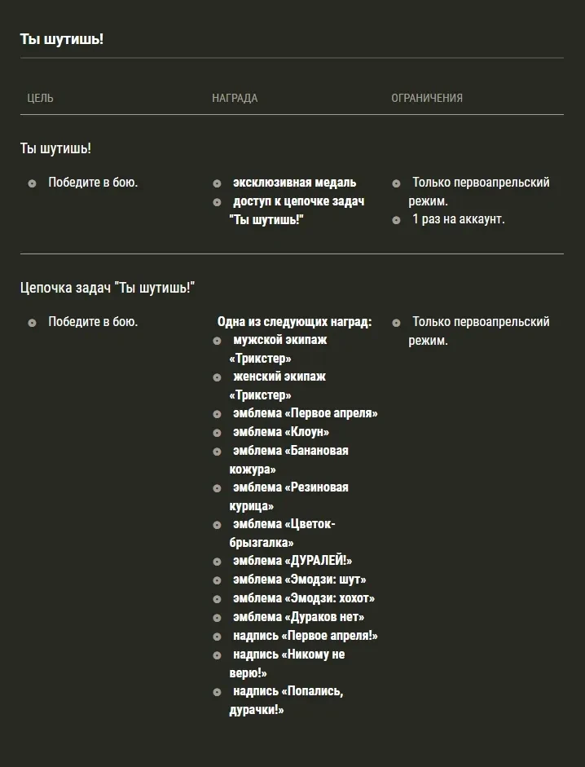Click the «Одна из следующих наград:» label
Viewport: 585px width, 767px height.
pyautogui.click(x=294, y=322)
